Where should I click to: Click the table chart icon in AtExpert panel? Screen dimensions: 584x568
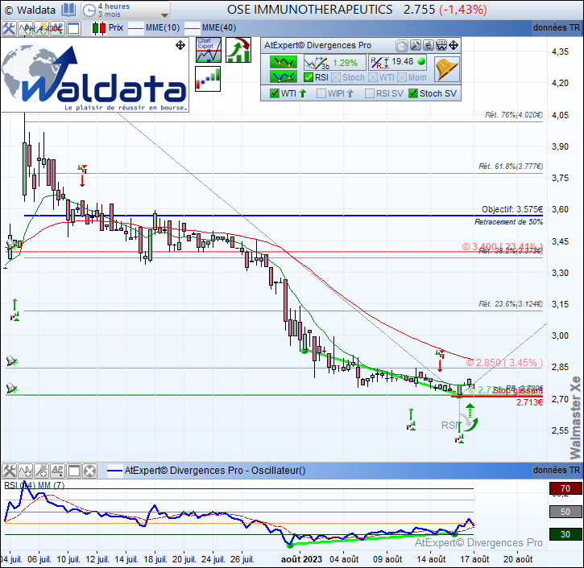pyautogui.click(x=441, y=46)
